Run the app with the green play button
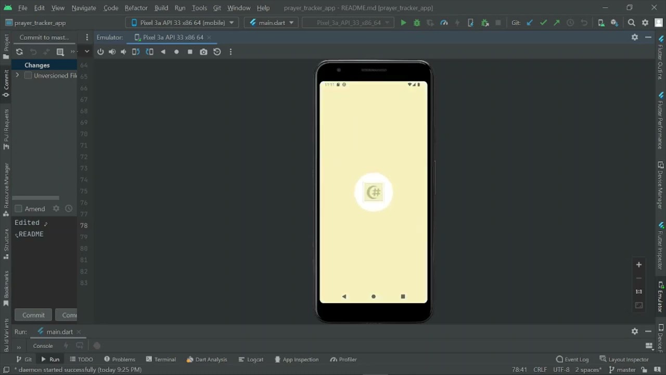Screen dimensions: 666x375 pyautogui.click(x=403, y=22)
